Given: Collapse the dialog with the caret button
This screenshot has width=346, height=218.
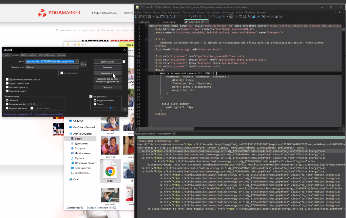Looking at the screenshot, I should click(x=125, y=109).
